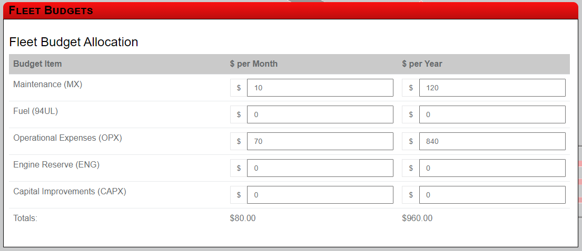This screenshot has height=251, width=582.
Task: Select the Capital Improvements (CAPX) monthly field
Action: (x=320, y=195)
